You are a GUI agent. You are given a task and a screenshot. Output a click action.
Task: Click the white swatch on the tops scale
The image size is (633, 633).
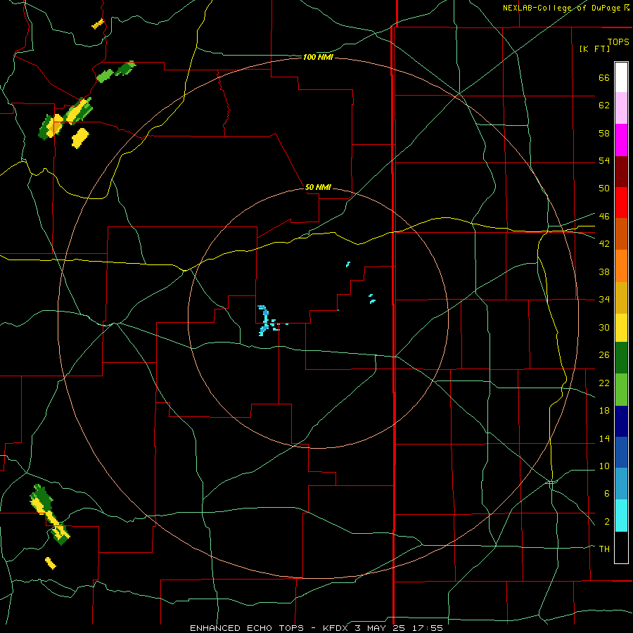coord(621,77)
